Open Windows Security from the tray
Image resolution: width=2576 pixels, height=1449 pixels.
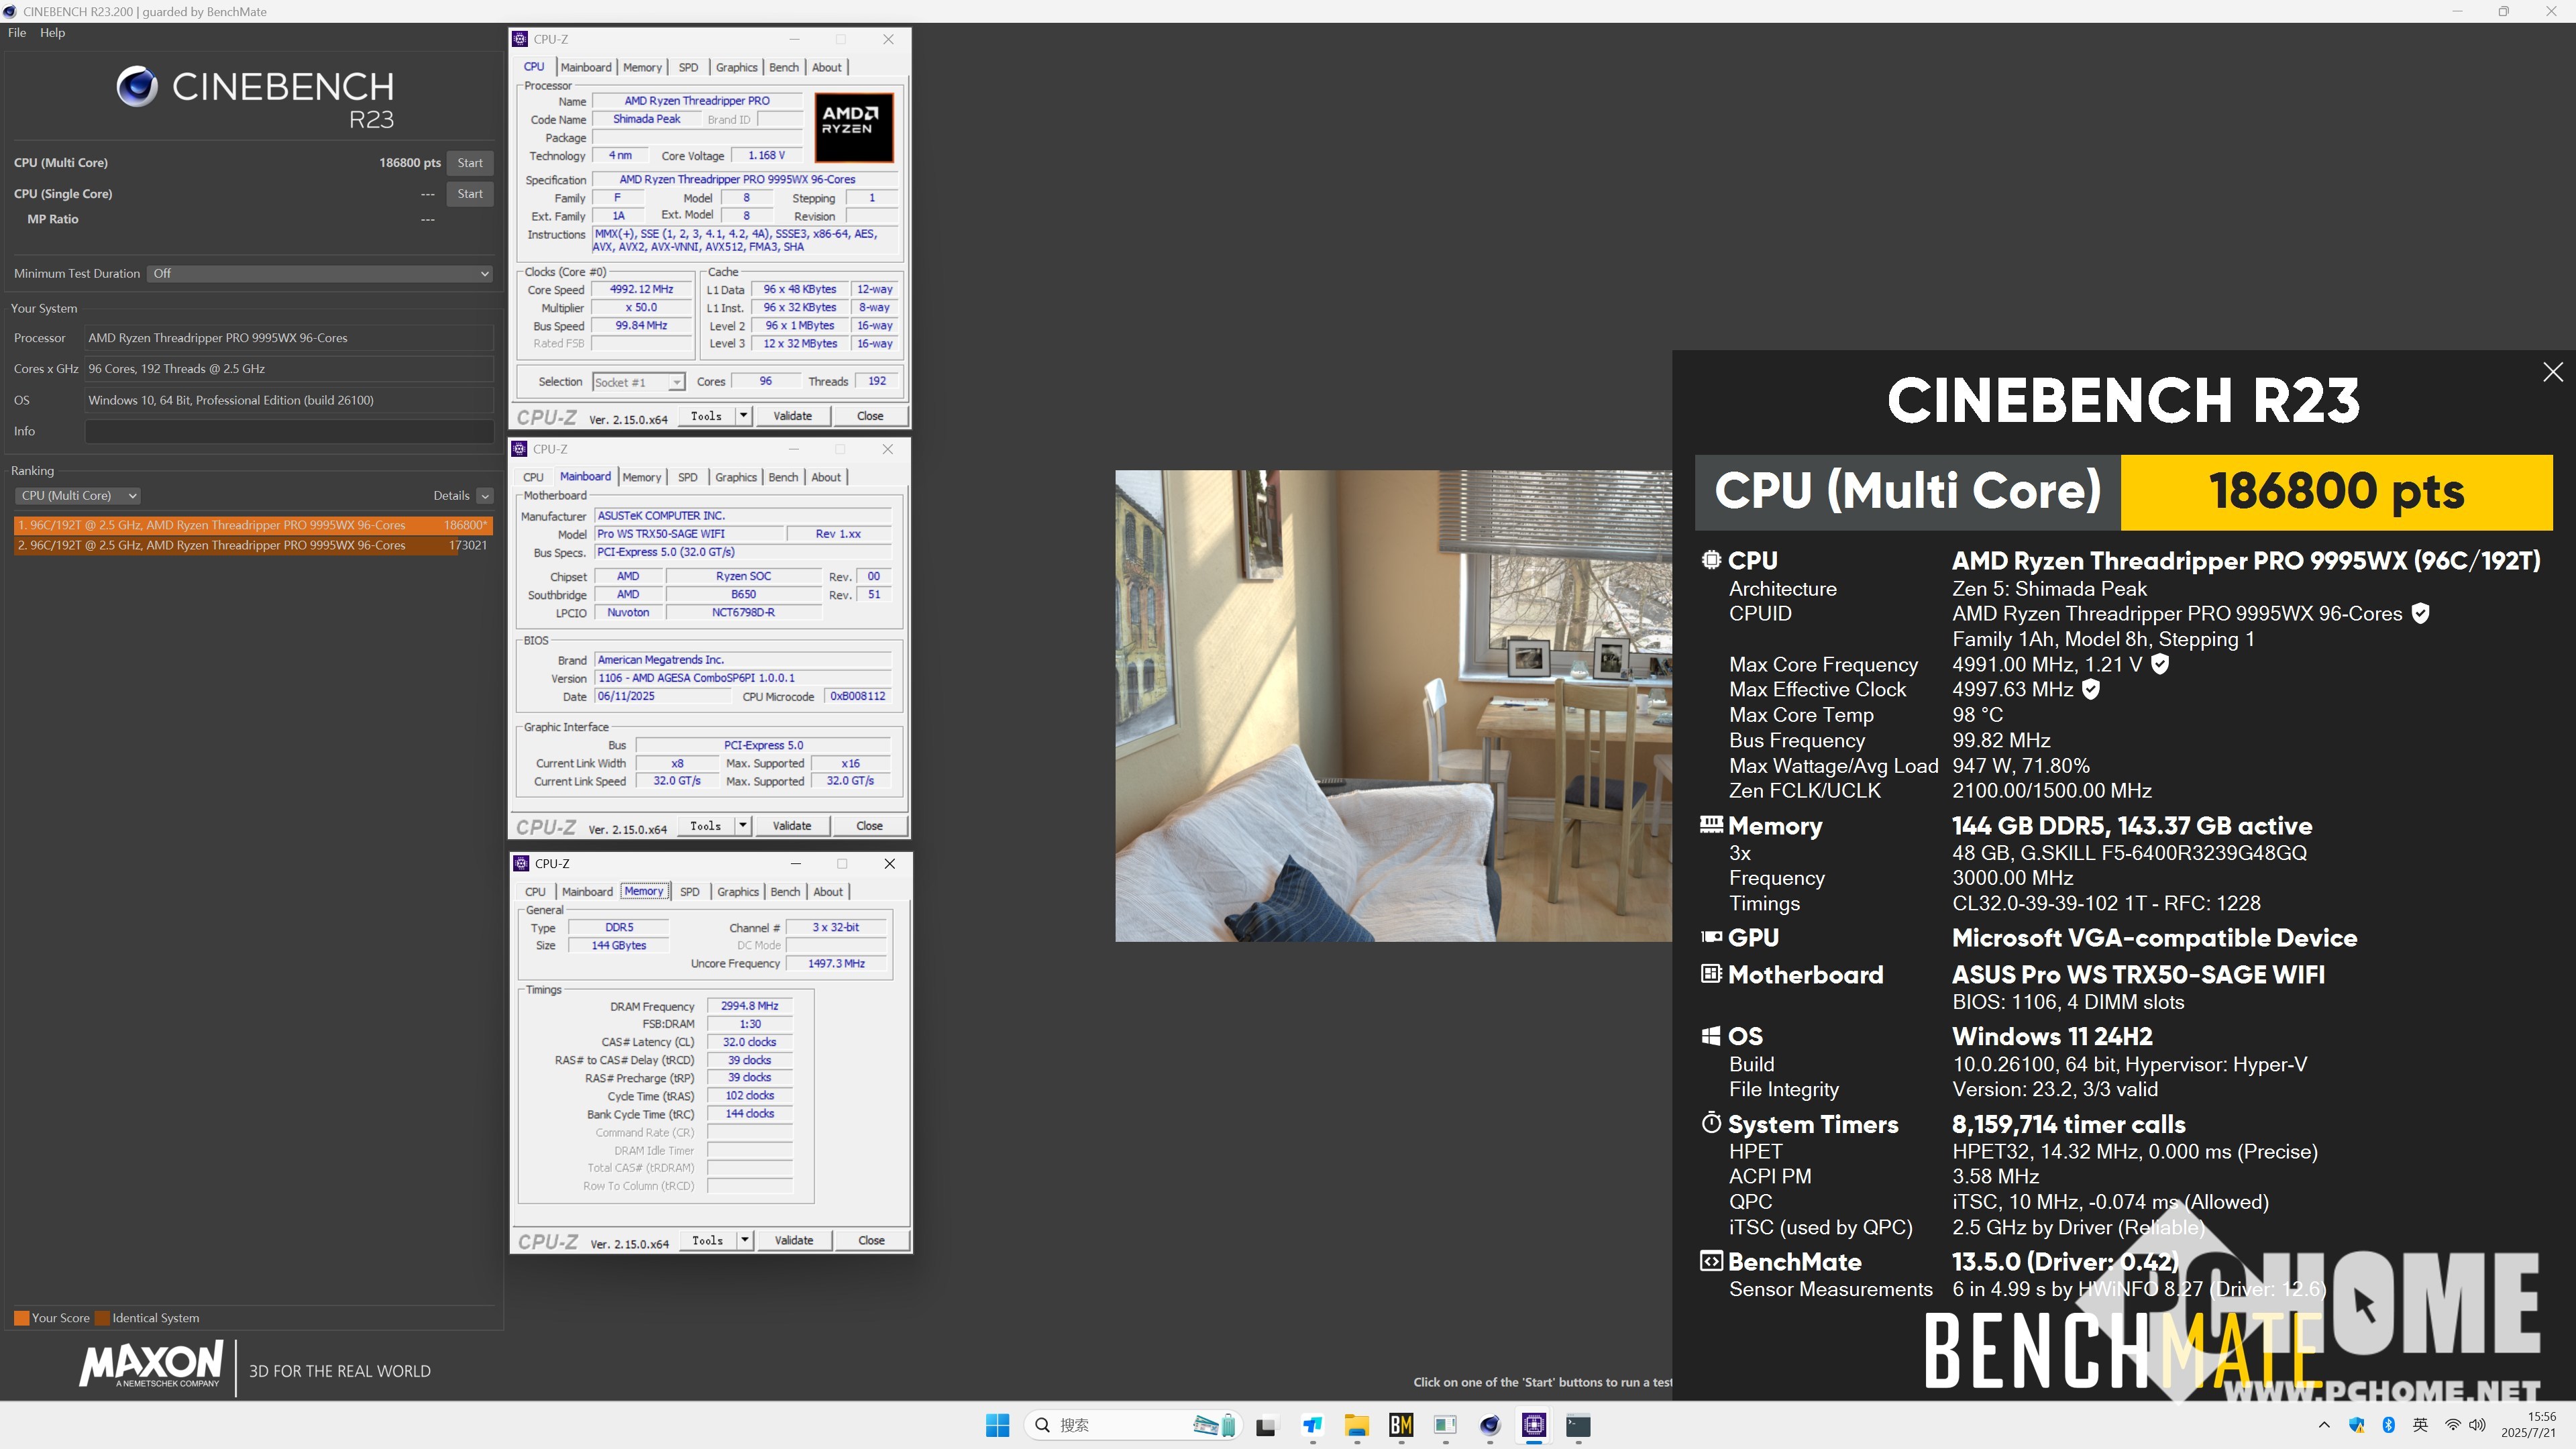tap(2357, 1425)
